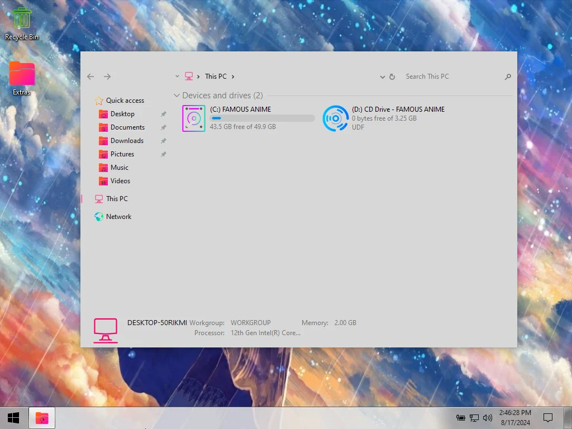Click the This PC monitor icon in sidebar
This screenshot has height=429, width=572.
tap(99, 199)
